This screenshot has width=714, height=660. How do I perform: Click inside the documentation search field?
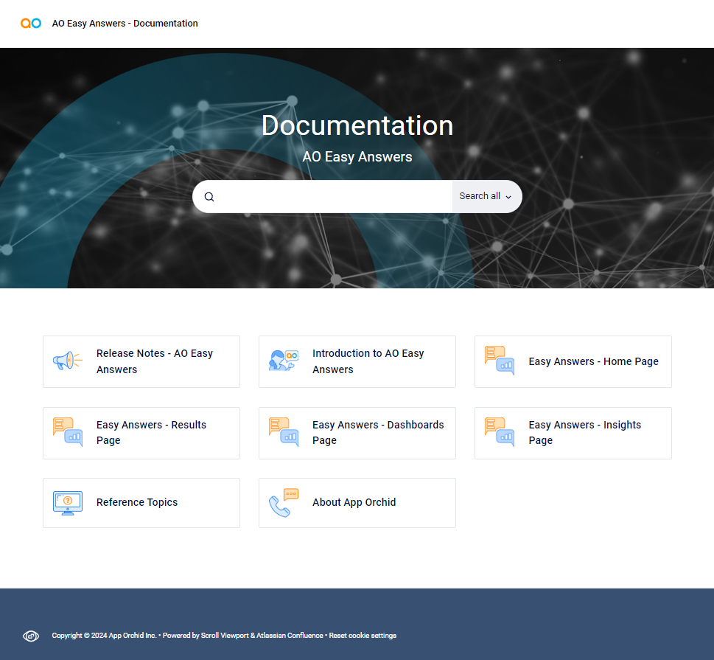point(332,197)
